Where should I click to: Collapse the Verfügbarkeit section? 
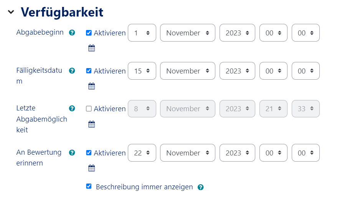tap(11, 12)
